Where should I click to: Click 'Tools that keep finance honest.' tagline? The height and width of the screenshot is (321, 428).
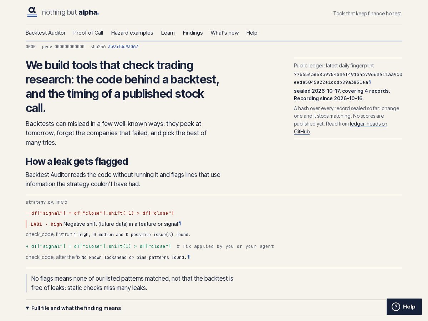tap(367, 14)
